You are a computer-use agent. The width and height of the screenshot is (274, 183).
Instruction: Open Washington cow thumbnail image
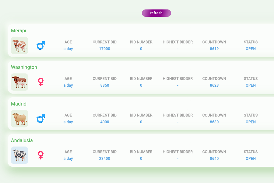coord(19,82)
